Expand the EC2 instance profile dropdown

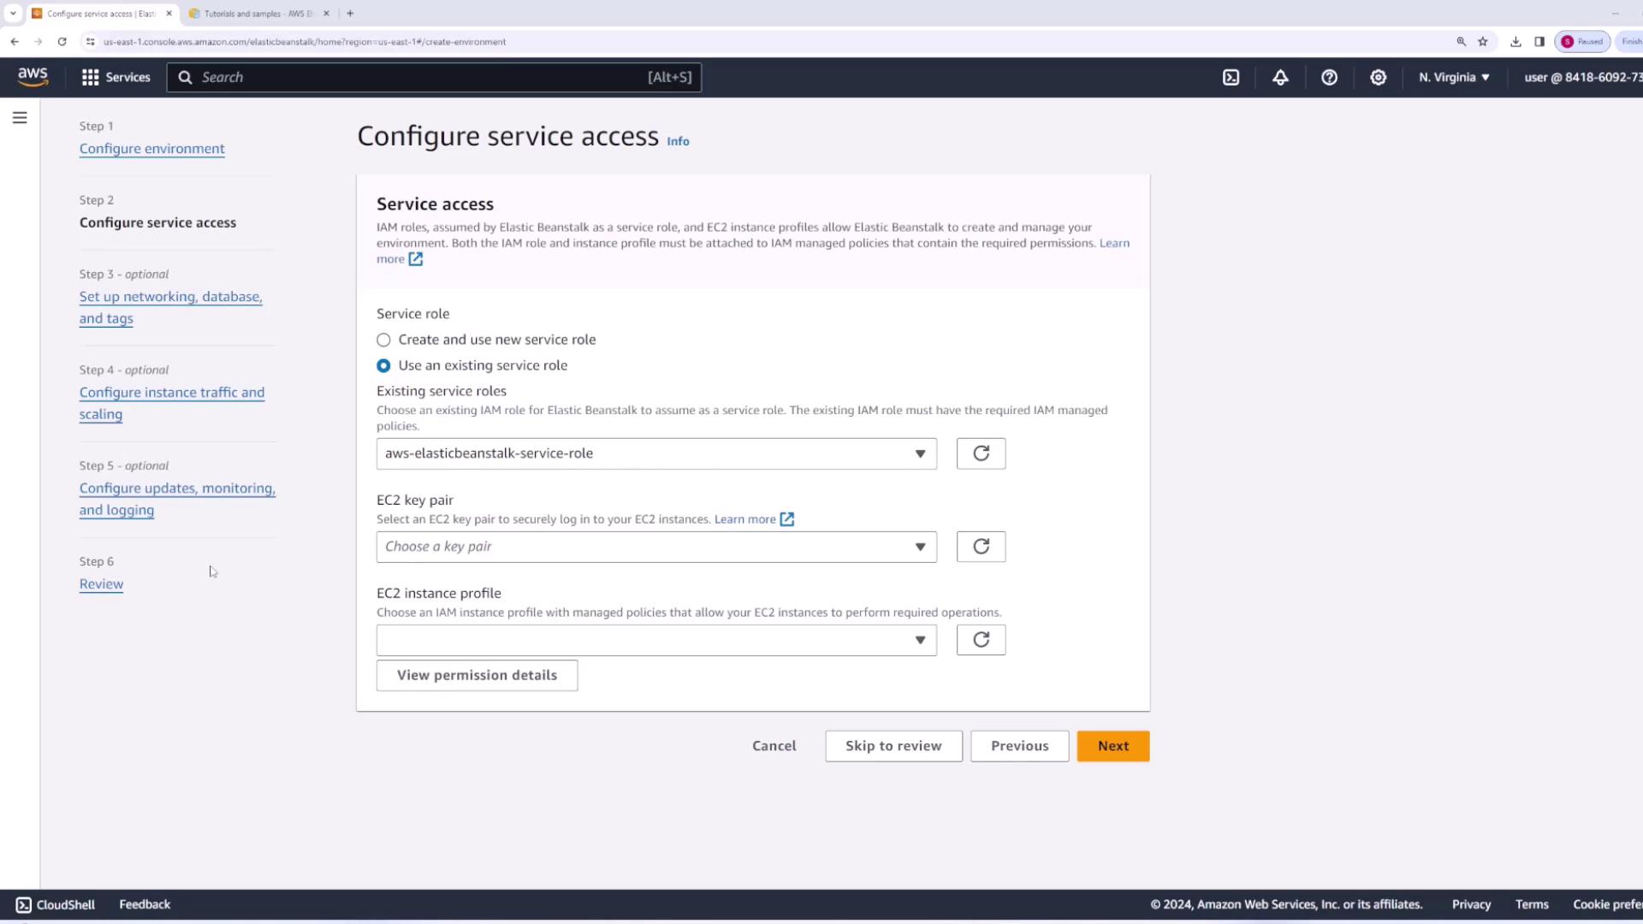pos(656,640)
